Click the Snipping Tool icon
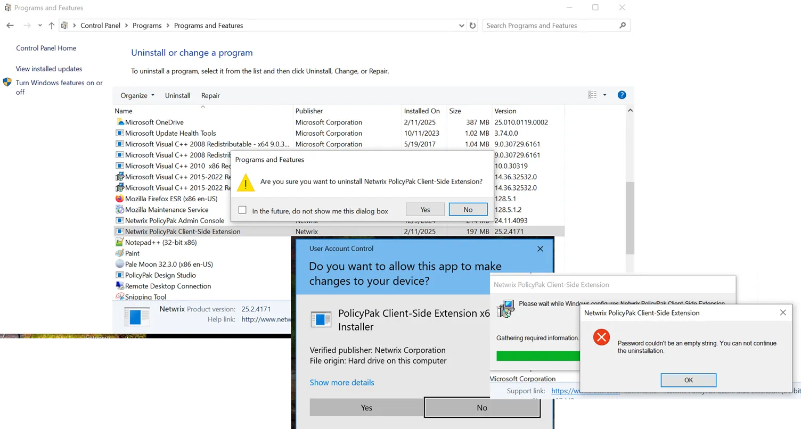Image resolution: width=801 pixels, height=429 pixels. coord(120,297)
